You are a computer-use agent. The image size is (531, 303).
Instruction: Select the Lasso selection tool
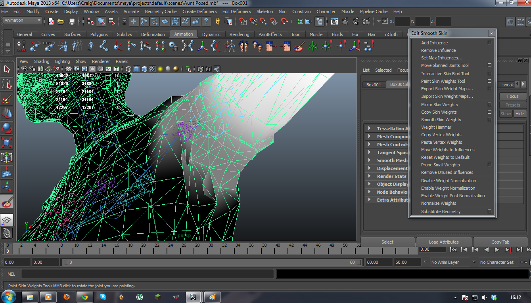coord(7,84)
